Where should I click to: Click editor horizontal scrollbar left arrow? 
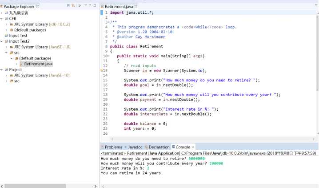coord(112,139)
